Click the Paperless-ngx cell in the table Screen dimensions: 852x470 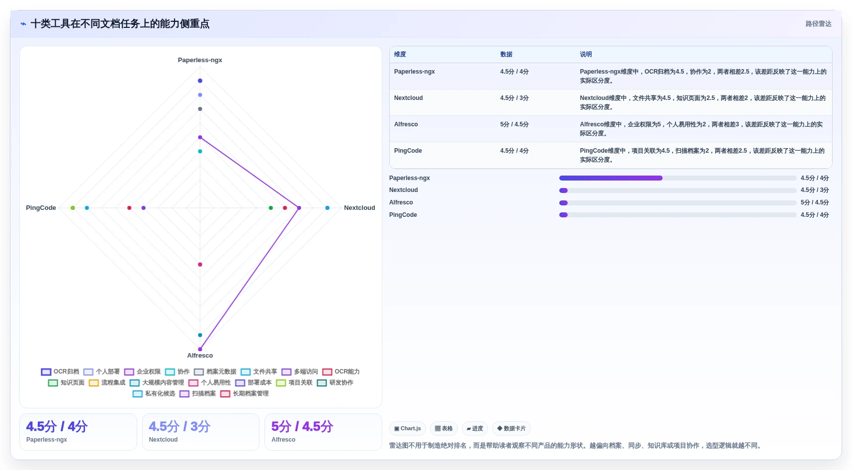[x=415, y=72]
